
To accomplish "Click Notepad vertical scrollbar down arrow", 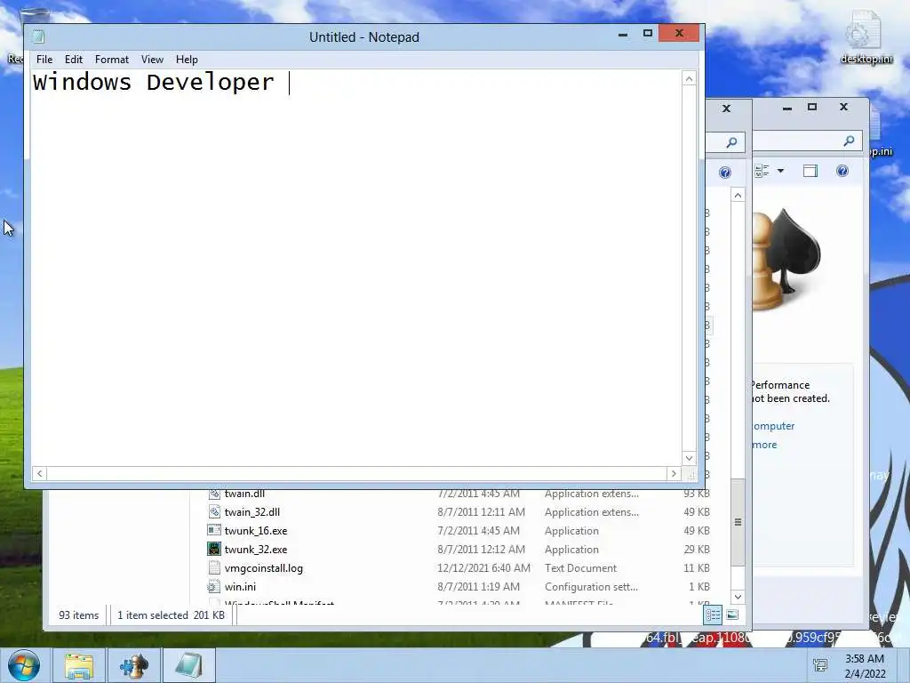I will pos(689,458).
